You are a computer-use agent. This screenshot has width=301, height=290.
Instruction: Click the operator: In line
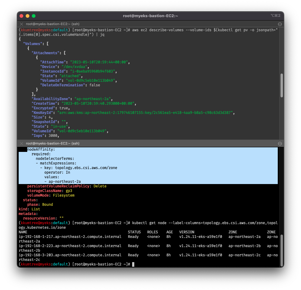[57, 173]
